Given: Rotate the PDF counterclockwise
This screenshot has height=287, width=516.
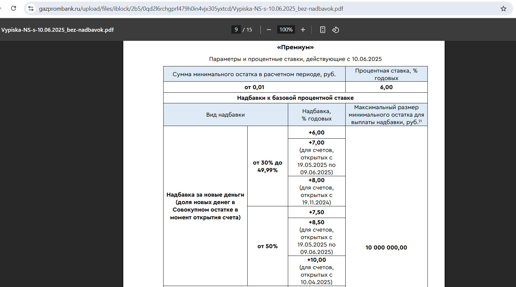Looking at the screenshot, I should click(336, 30).
